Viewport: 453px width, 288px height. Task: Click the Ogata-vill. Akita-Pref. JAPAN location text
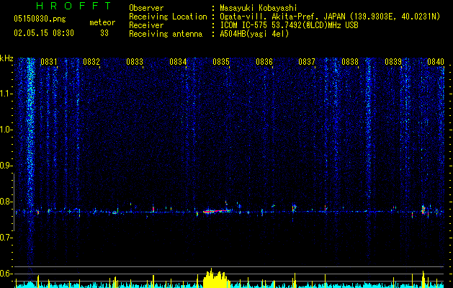coord(330,17)
